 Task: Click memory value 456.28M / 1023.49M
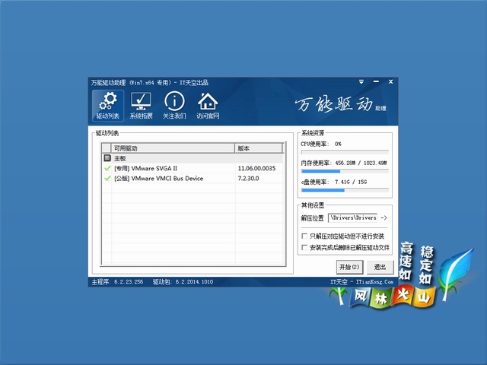361,163
